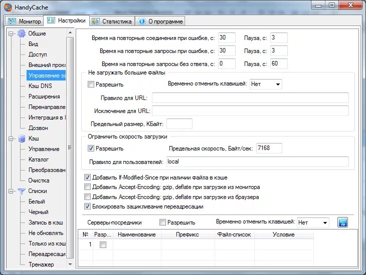Click repeat requests on error time field
This screenshot has height=275, width=366.
[227, 51]
